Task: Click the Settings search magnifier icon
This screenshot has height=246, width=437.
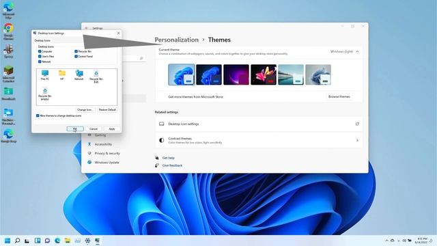Action: click(x=141, y=58)
